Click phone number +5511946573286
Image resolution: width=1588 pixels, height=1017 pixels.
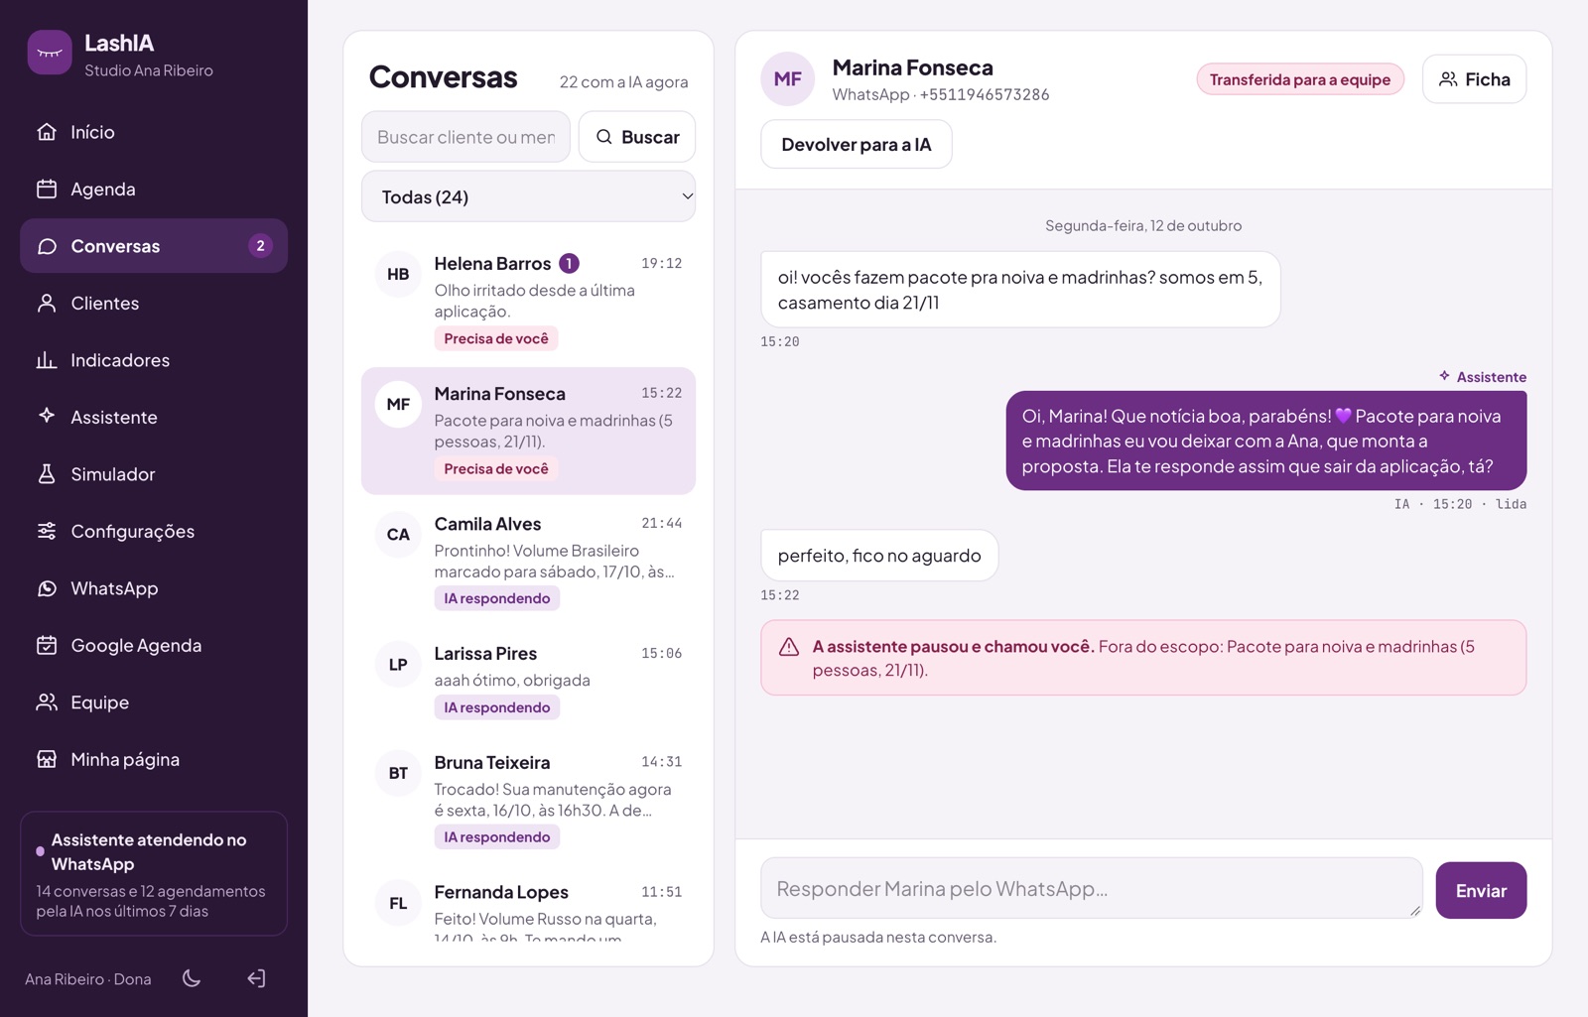(x=984, y=94)
